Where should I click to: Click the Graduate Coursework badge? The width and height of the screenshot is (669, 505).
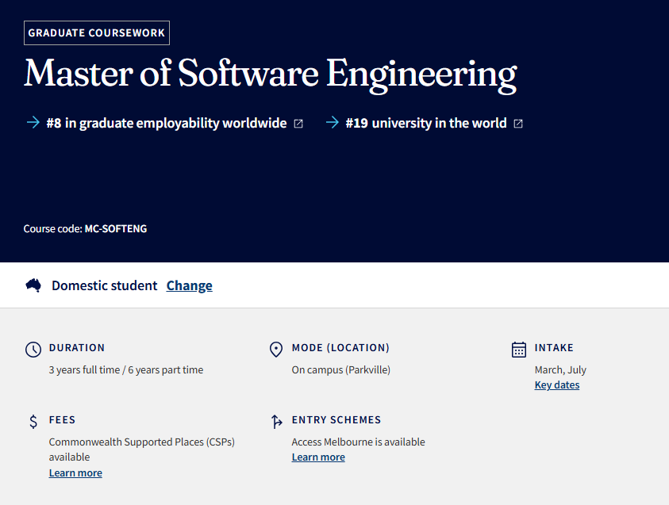97,33
